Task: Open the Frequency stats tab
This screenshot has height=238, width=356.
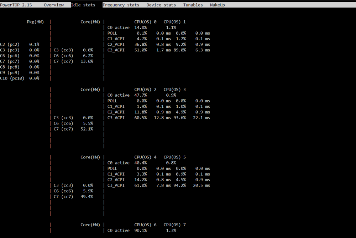Action: (x=121, y=5)
